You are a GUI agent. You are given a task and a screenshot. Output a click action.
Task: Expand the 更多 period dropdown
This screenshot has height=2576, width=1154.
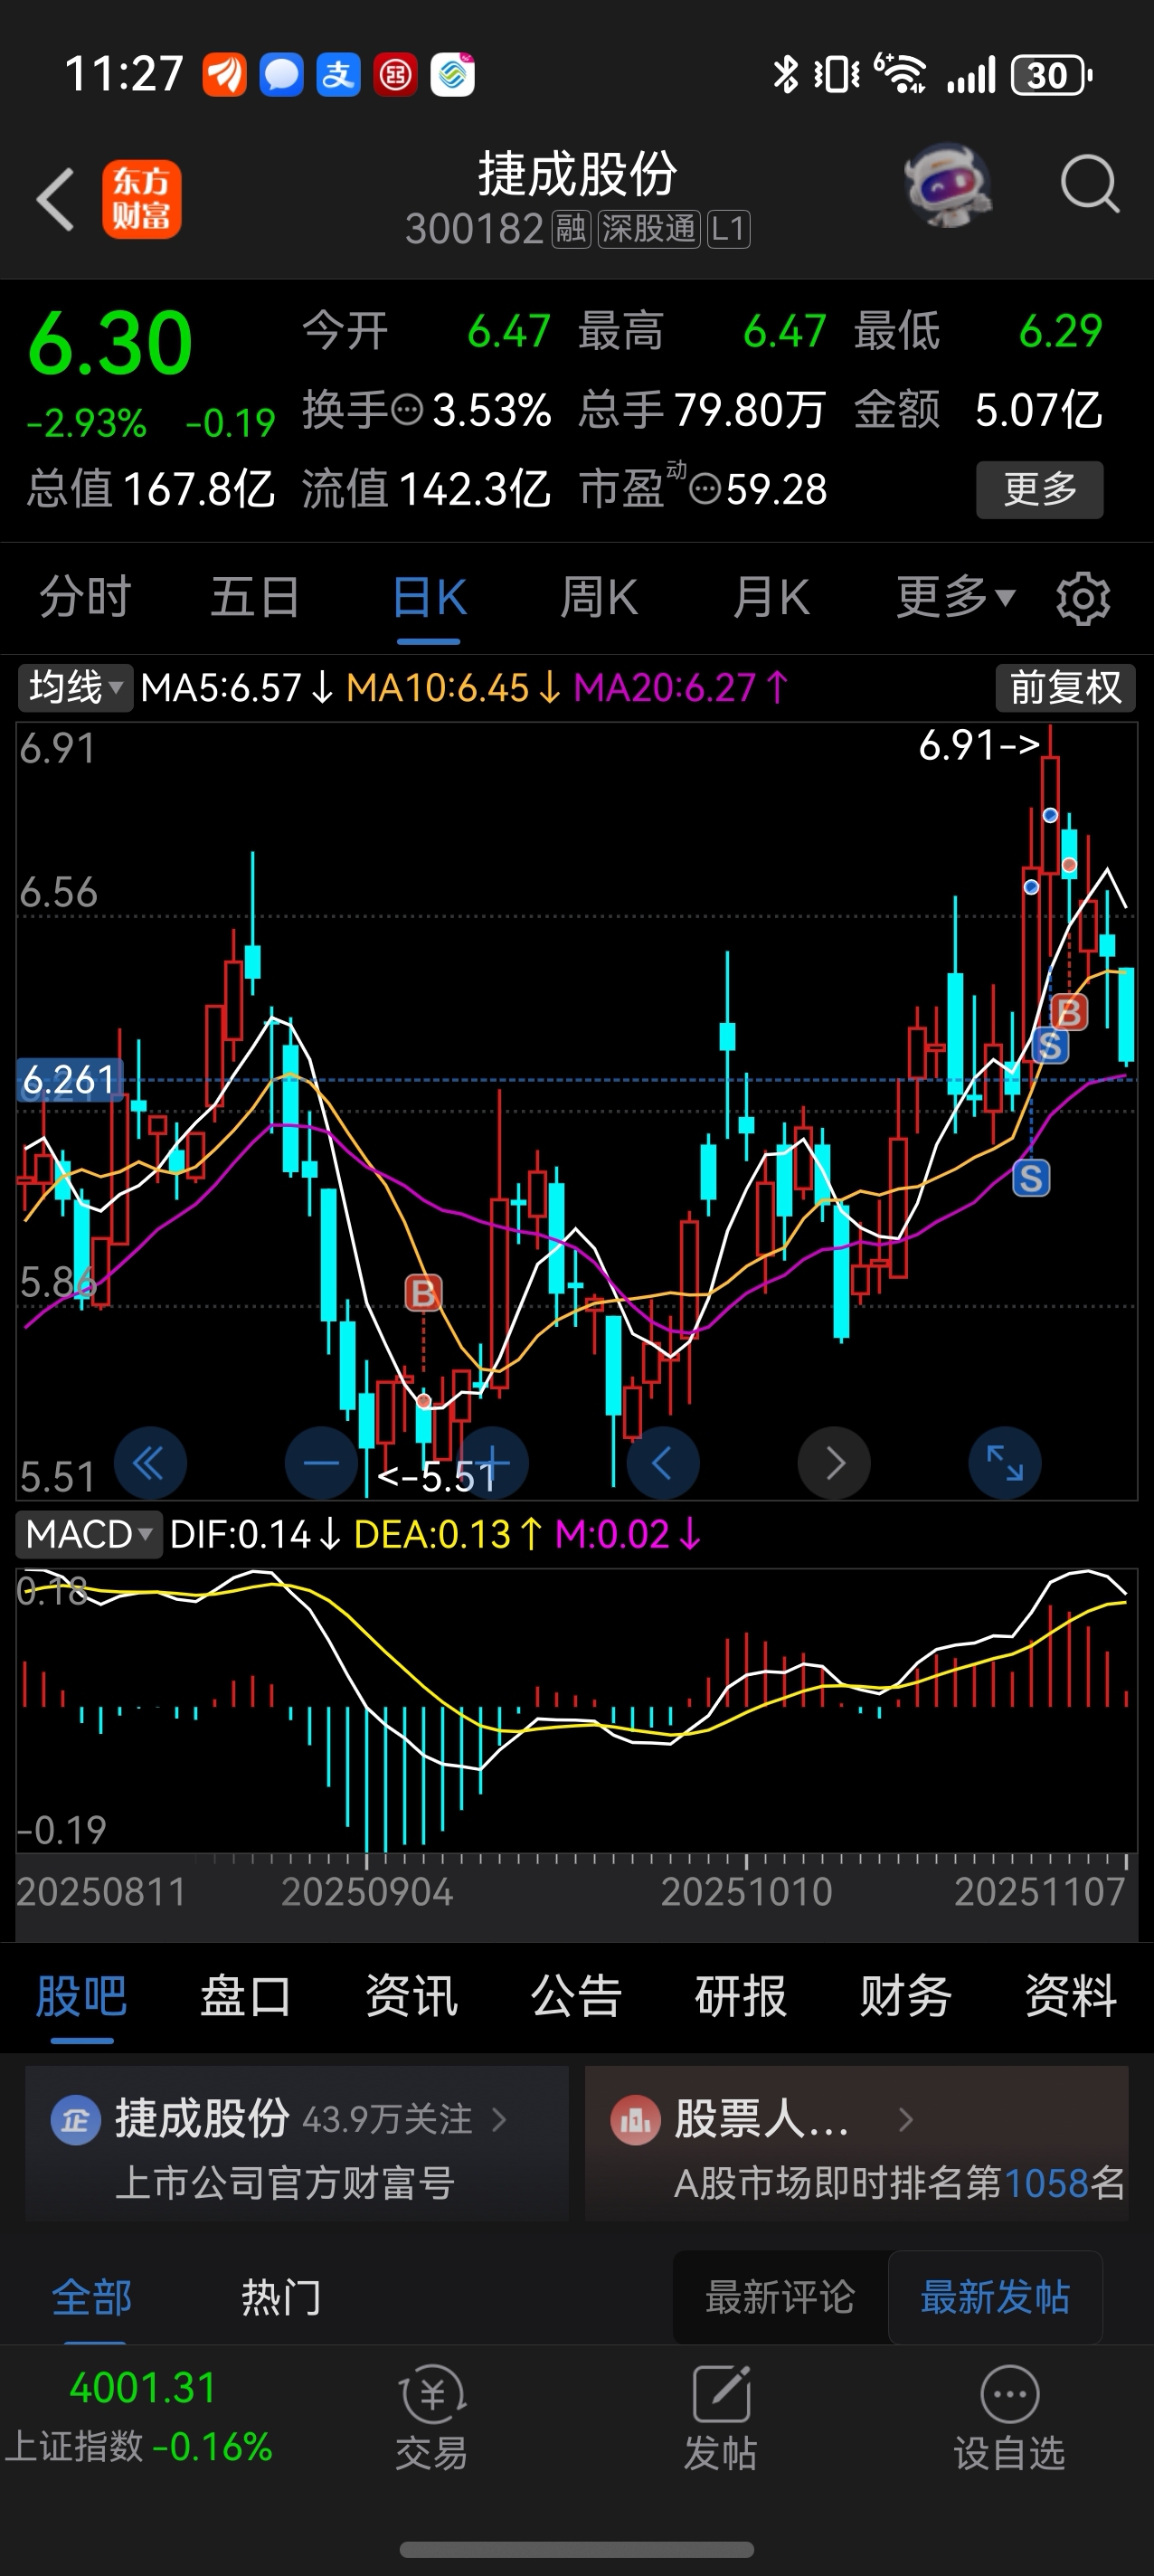956,598
